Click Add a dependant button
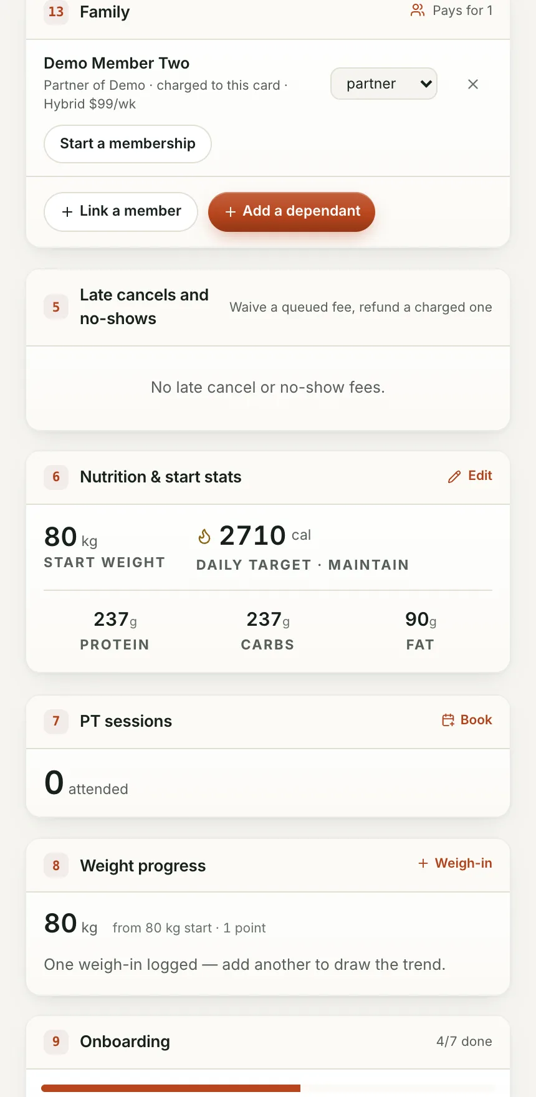 coord(292,211)
